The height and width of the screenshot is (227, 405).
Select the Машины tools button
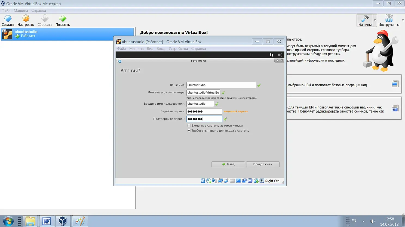click(365, 20)
